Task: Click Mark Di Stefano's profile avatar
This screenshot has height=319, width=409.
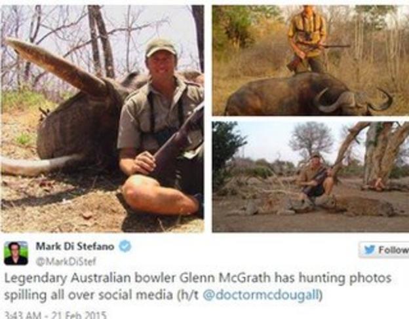Action: (x=16, y=253)
